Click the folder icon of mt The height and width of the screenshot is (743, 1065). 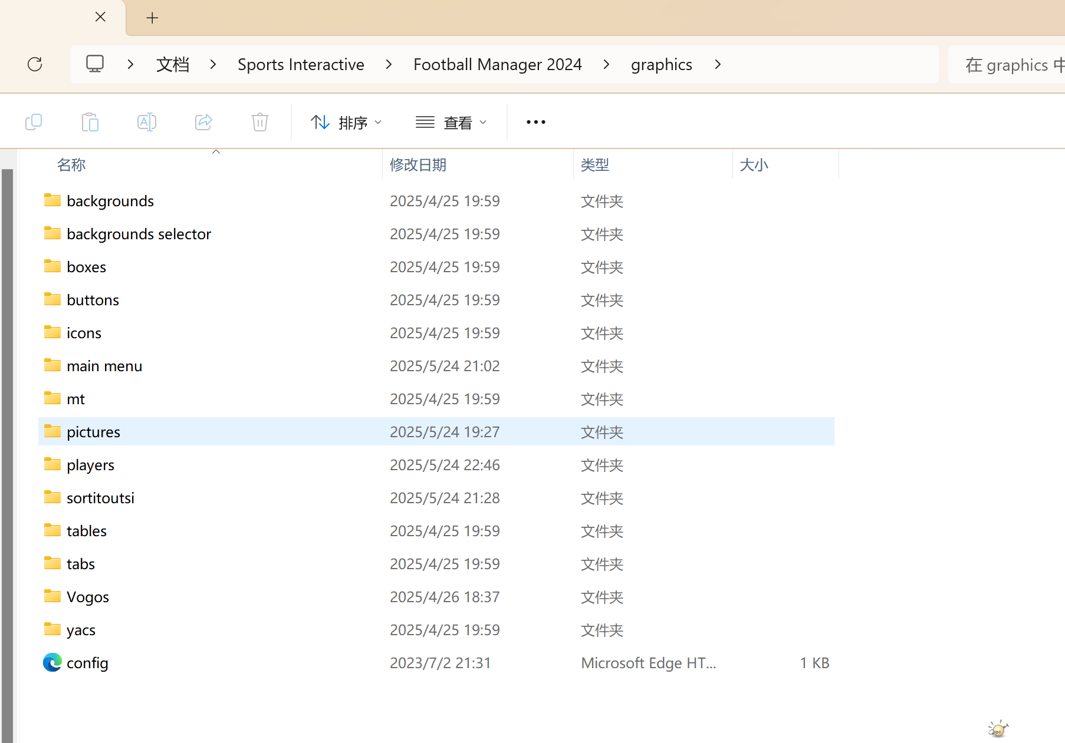click(52, 398)
